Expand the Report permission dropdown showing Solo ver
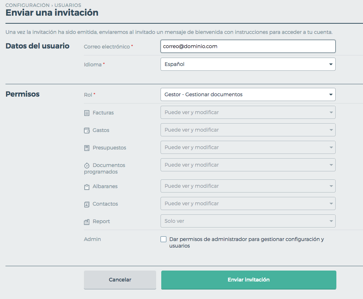This screenshot has width=363, height=299. click(248, 221)
